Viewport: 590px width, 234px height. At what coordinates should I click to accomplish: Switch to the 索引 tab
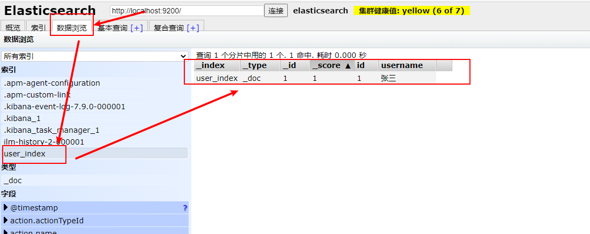tap(39, 27)
